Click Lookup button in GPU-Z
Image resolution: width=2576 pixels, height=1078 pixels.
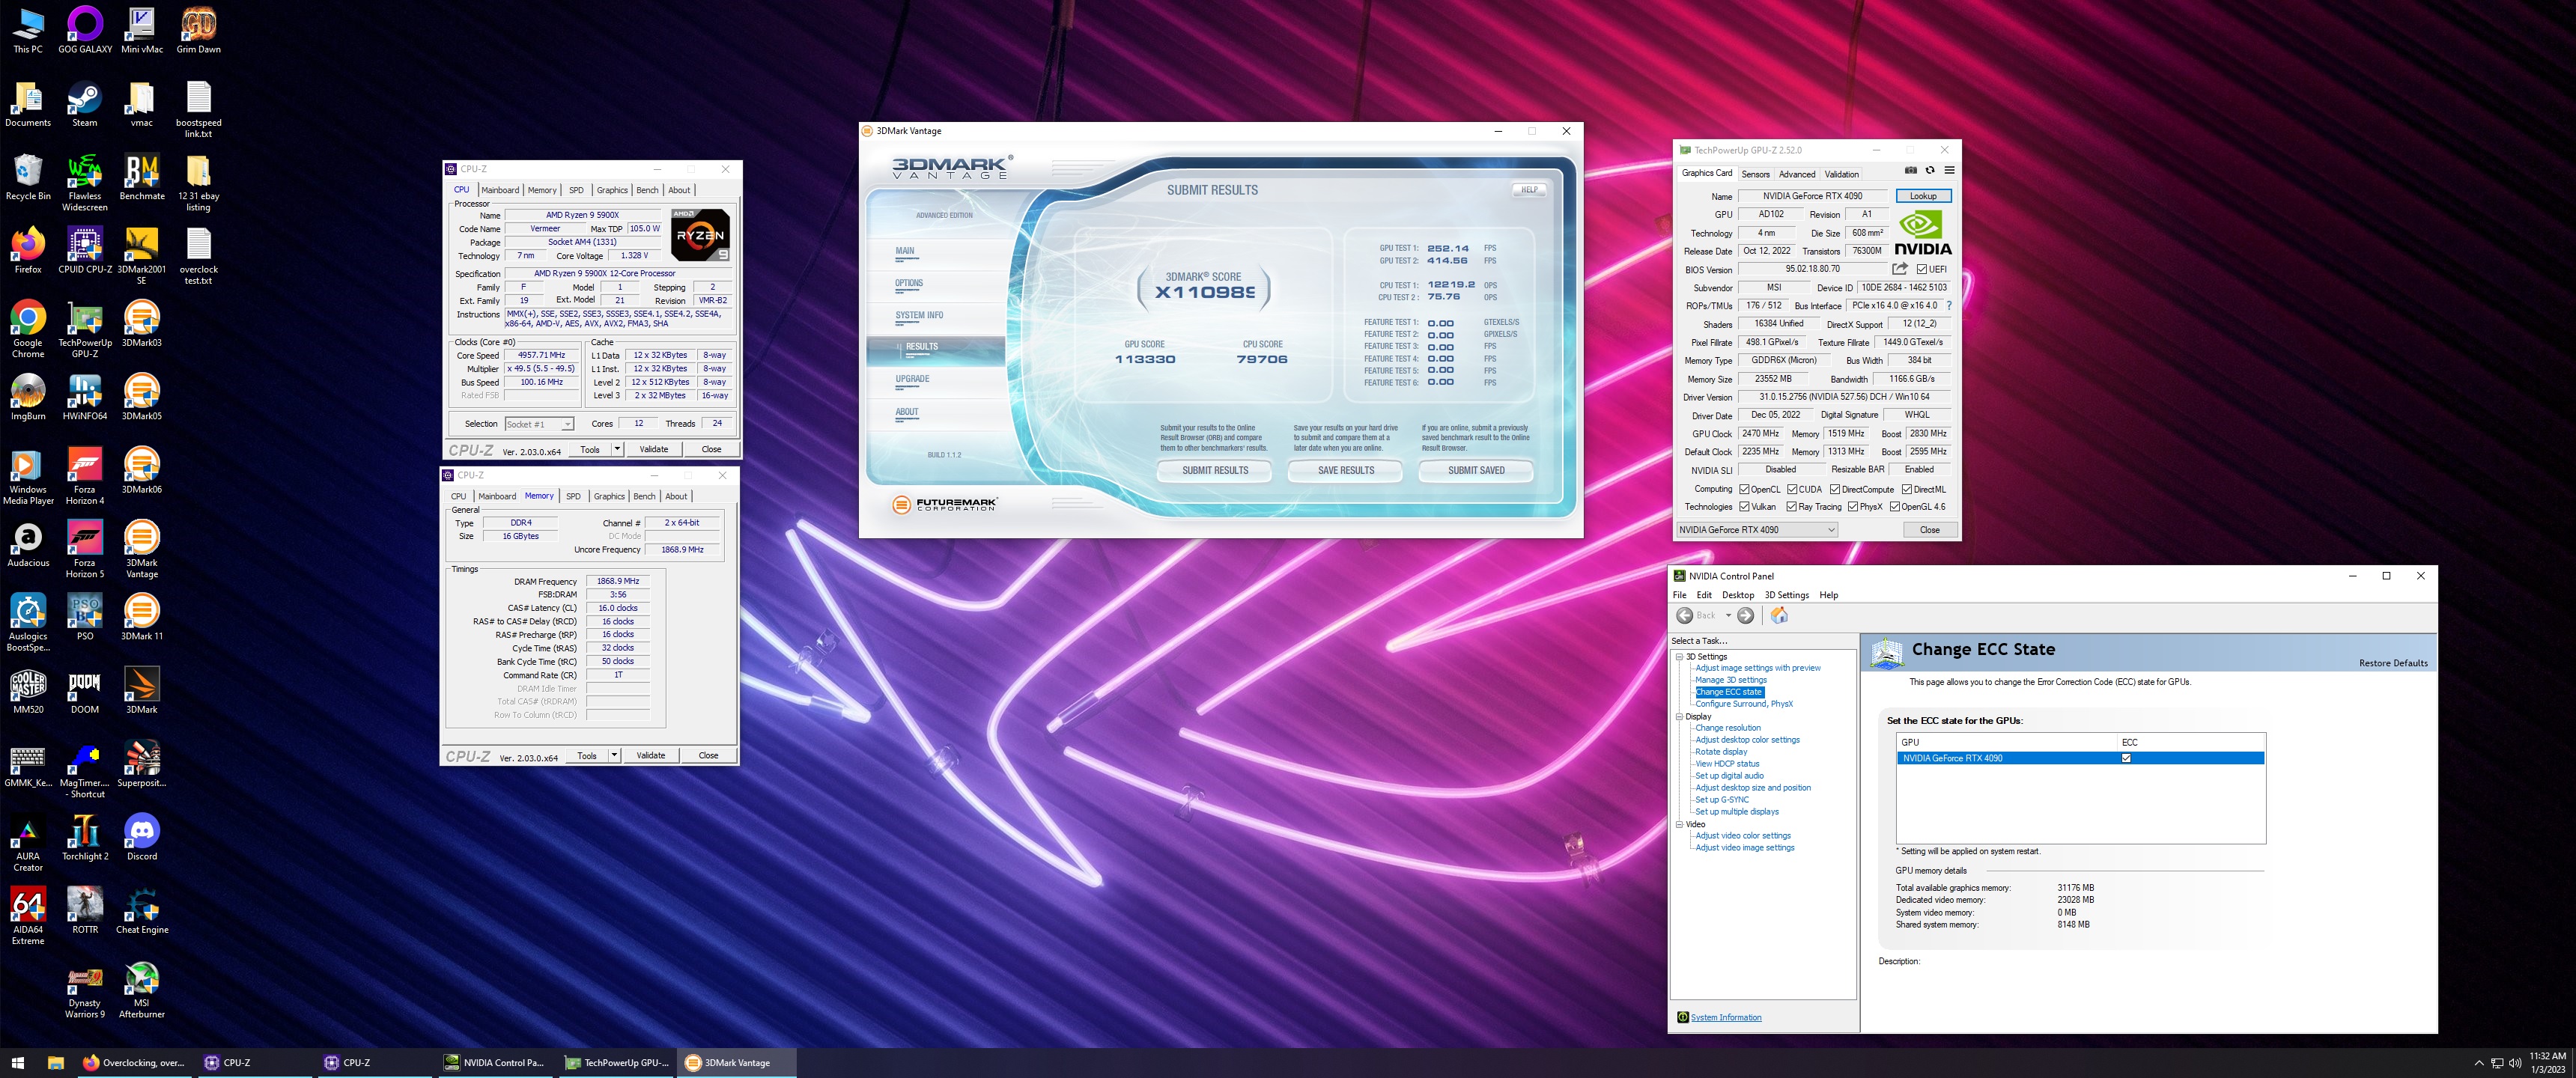[x=1923, y=196]
